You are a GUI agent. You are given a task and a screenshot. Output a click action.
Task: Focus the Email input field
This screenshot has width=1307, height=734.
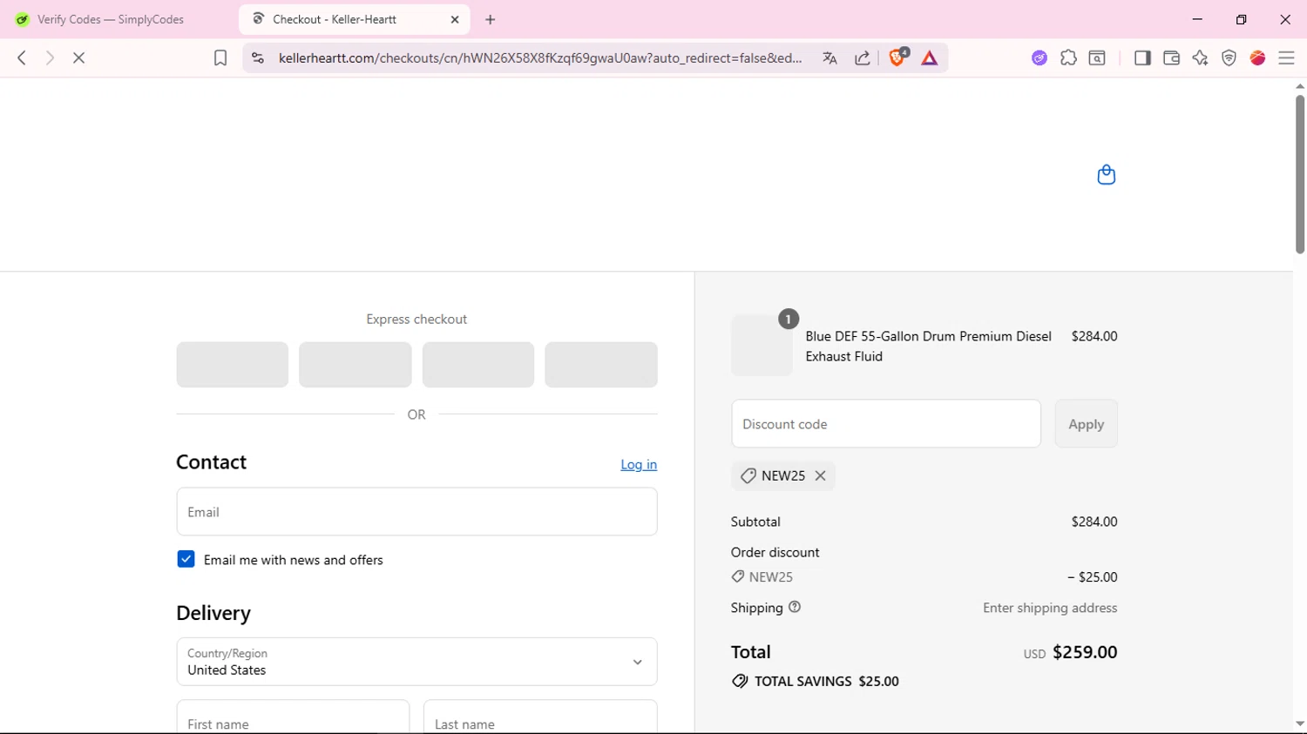point(416,512)
